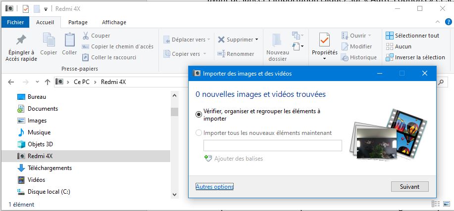This screenshot has width=454, height=211.
Task: Click the new folder icon in title bar
Action: point(37,9)
